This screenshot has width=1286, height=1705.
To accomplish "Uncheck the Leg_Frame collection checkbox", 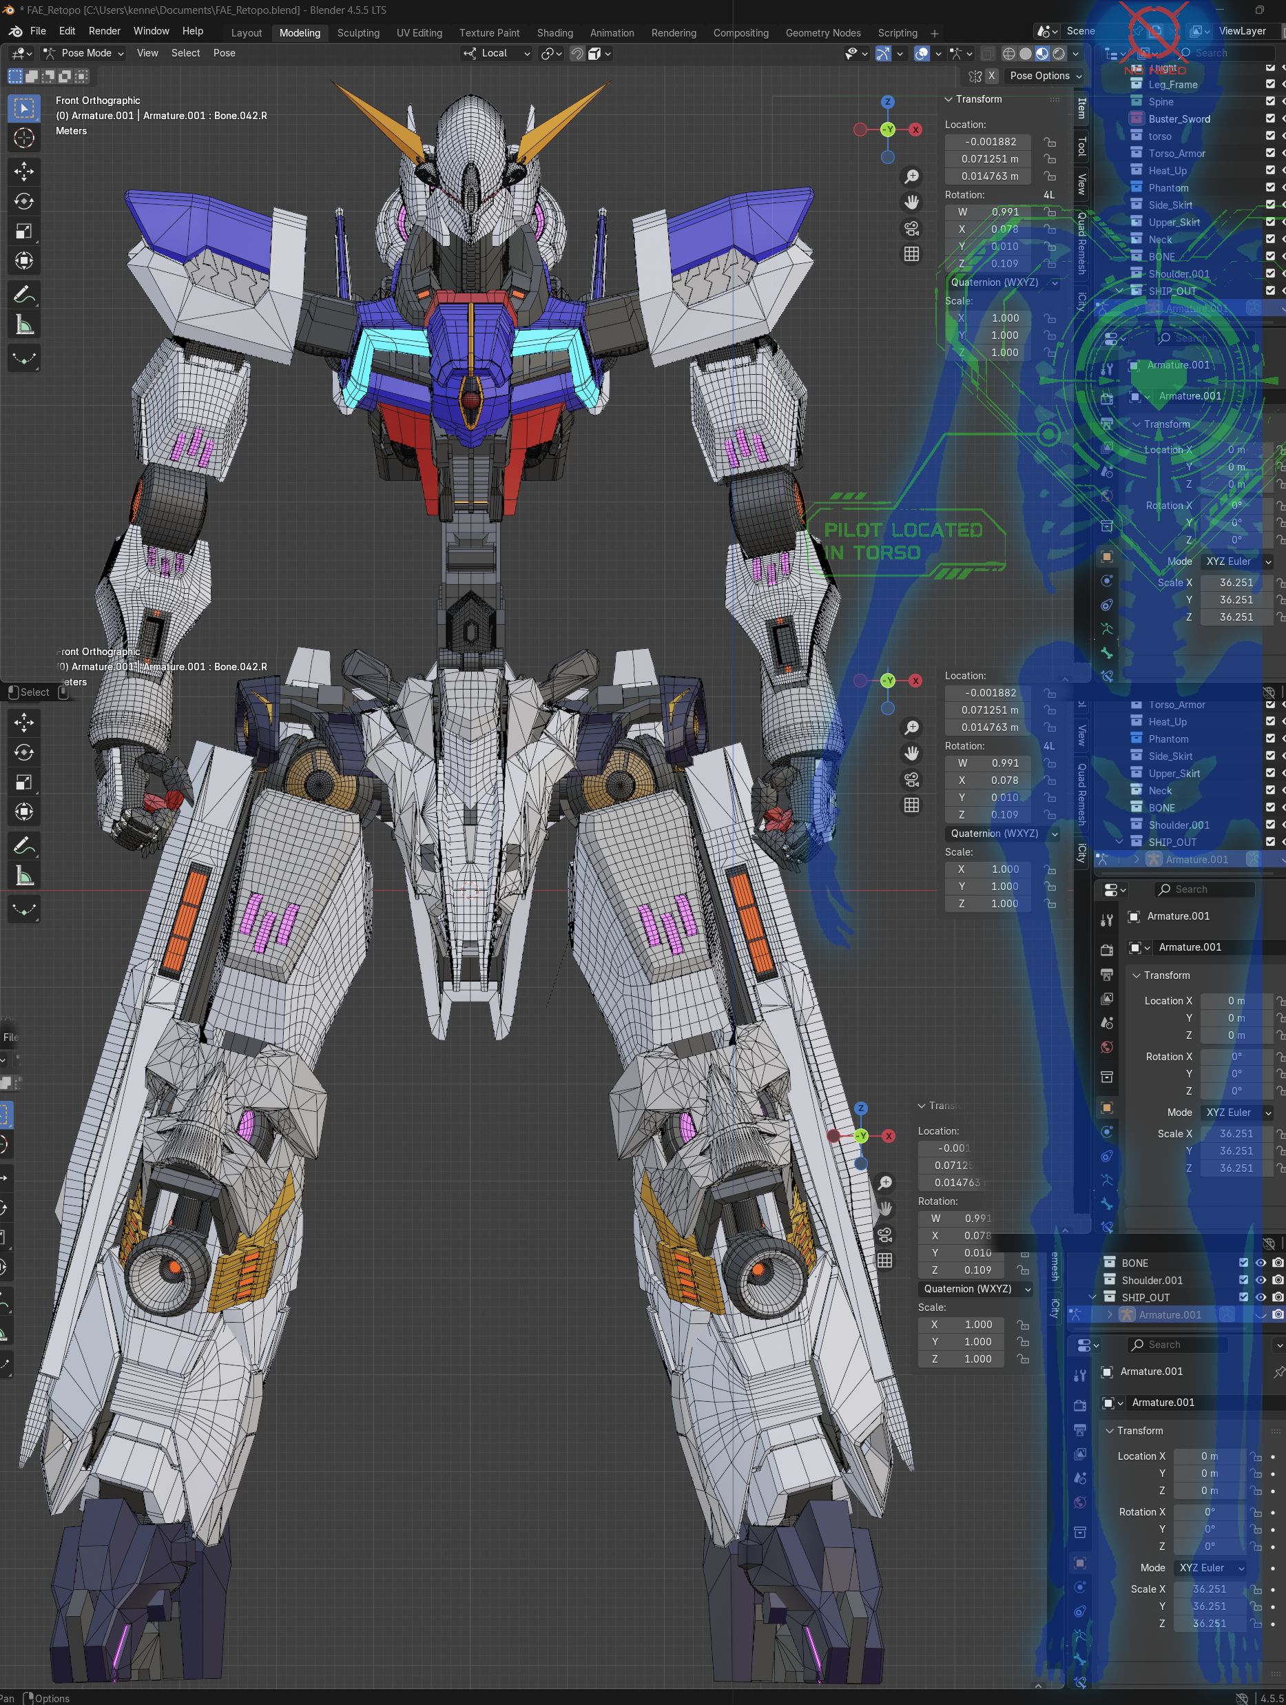I will point(1270,84).
